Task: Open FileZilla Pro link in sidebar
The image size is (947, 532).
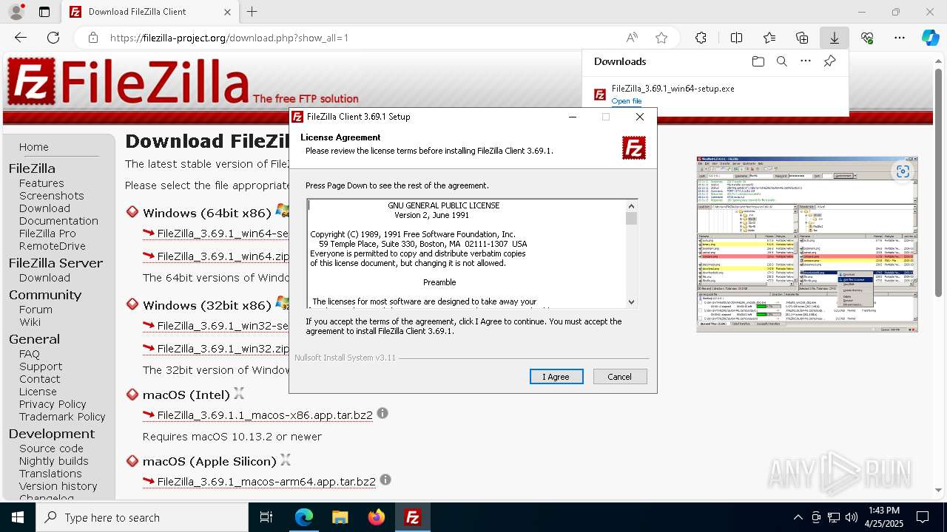Action: (47, 233)
